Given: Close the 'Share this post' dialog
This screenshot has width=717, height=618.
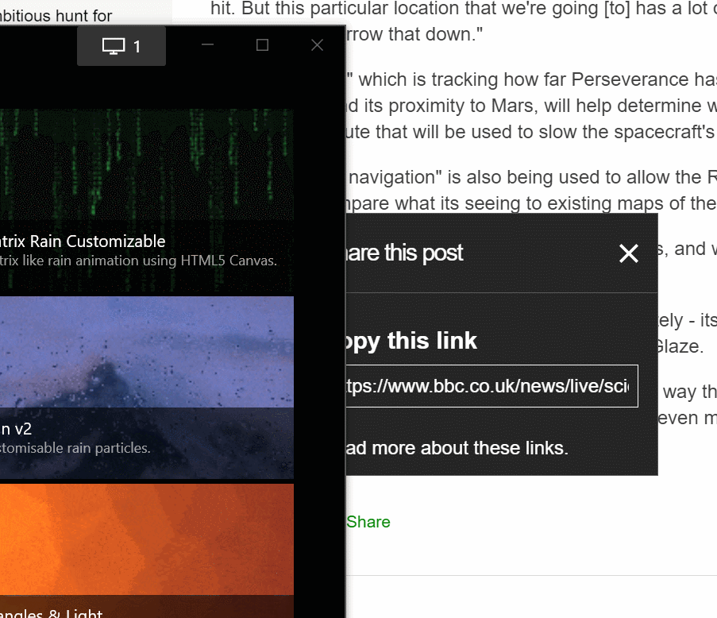Looking at the screenshot, I should pyautogui.click(x=629, y=253).
